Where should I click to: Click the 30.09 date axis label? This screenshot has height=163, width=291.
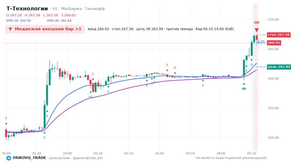point(6,153)
